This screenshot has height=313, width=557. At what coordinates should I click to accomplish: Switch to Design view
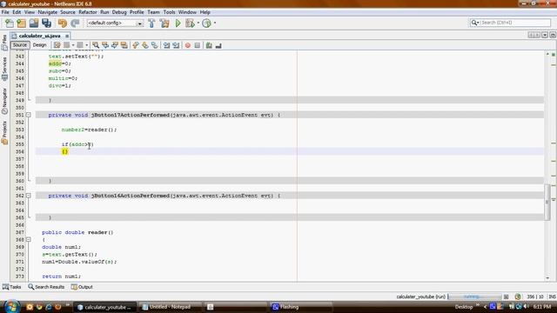(x=39, y=45)
